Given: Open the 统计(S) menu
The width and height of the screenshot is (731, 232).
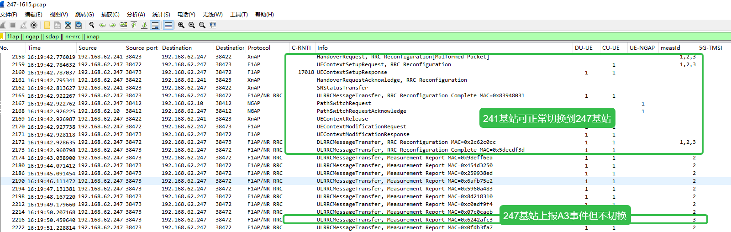Looking at the screenshot, I should pos(161,15).
